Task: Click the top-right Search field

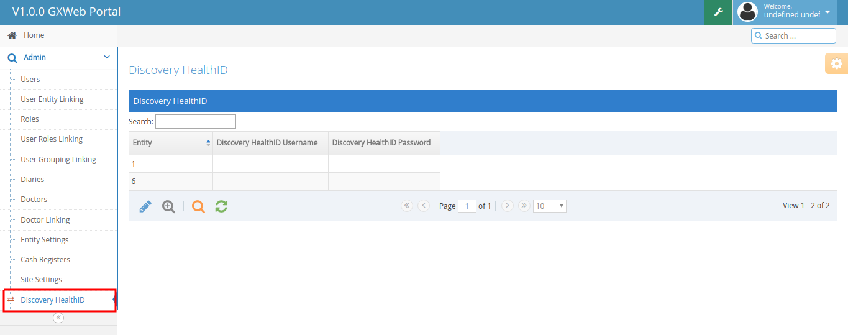Action: (x=795, y=35)
